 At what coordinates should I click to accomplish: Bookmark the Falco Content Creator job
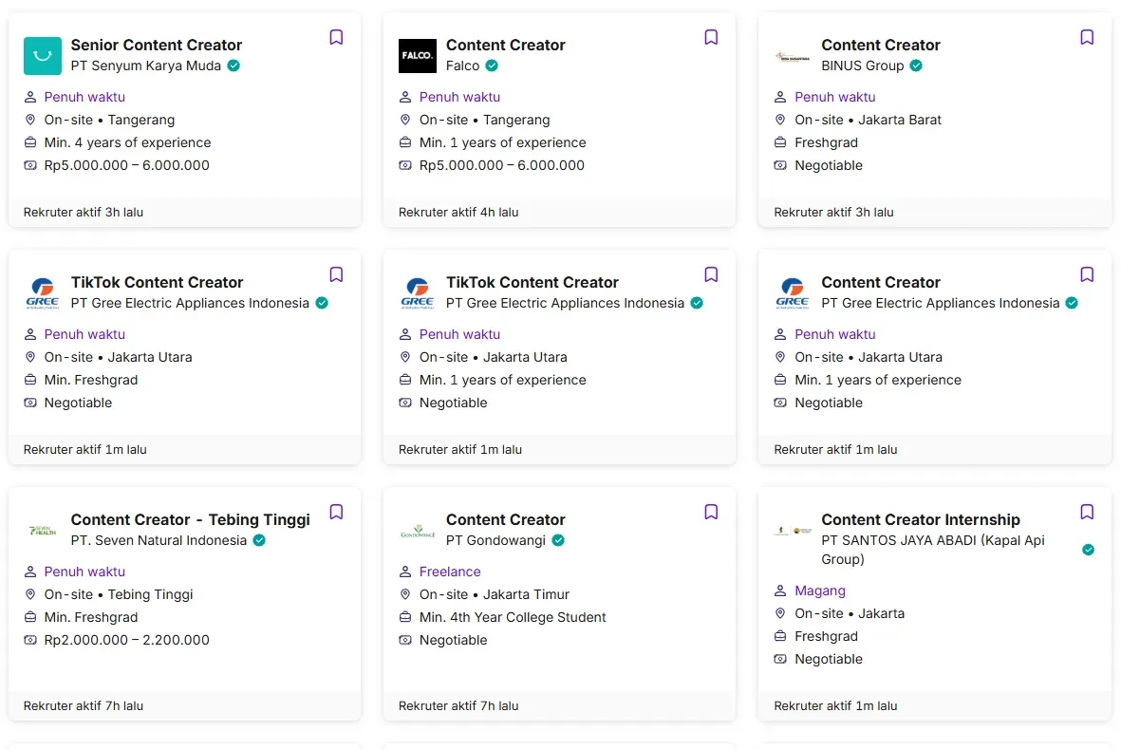[x=711, y=38]
